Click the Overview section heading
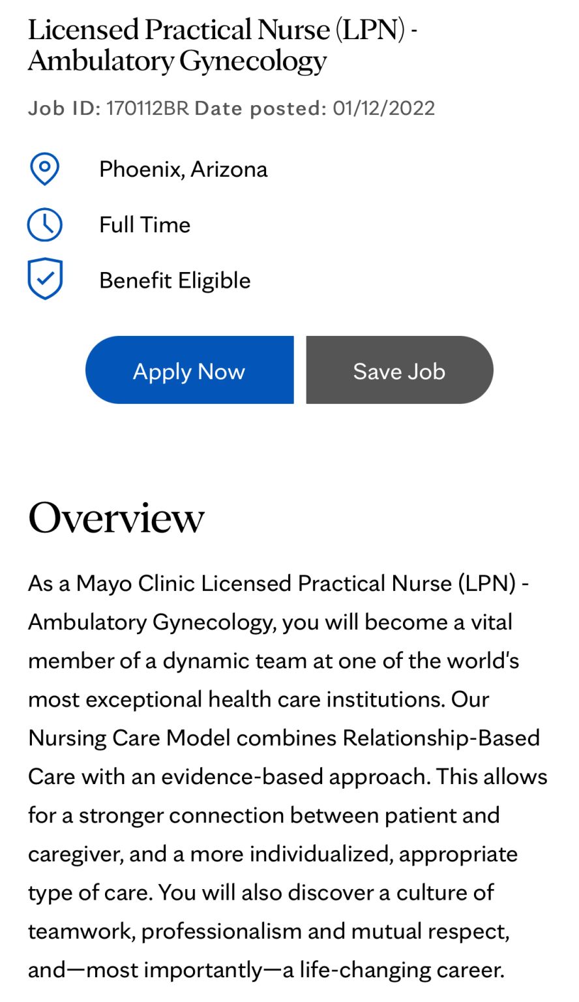Viewport: 579px width, 1002px height. [x=116, y=518]
